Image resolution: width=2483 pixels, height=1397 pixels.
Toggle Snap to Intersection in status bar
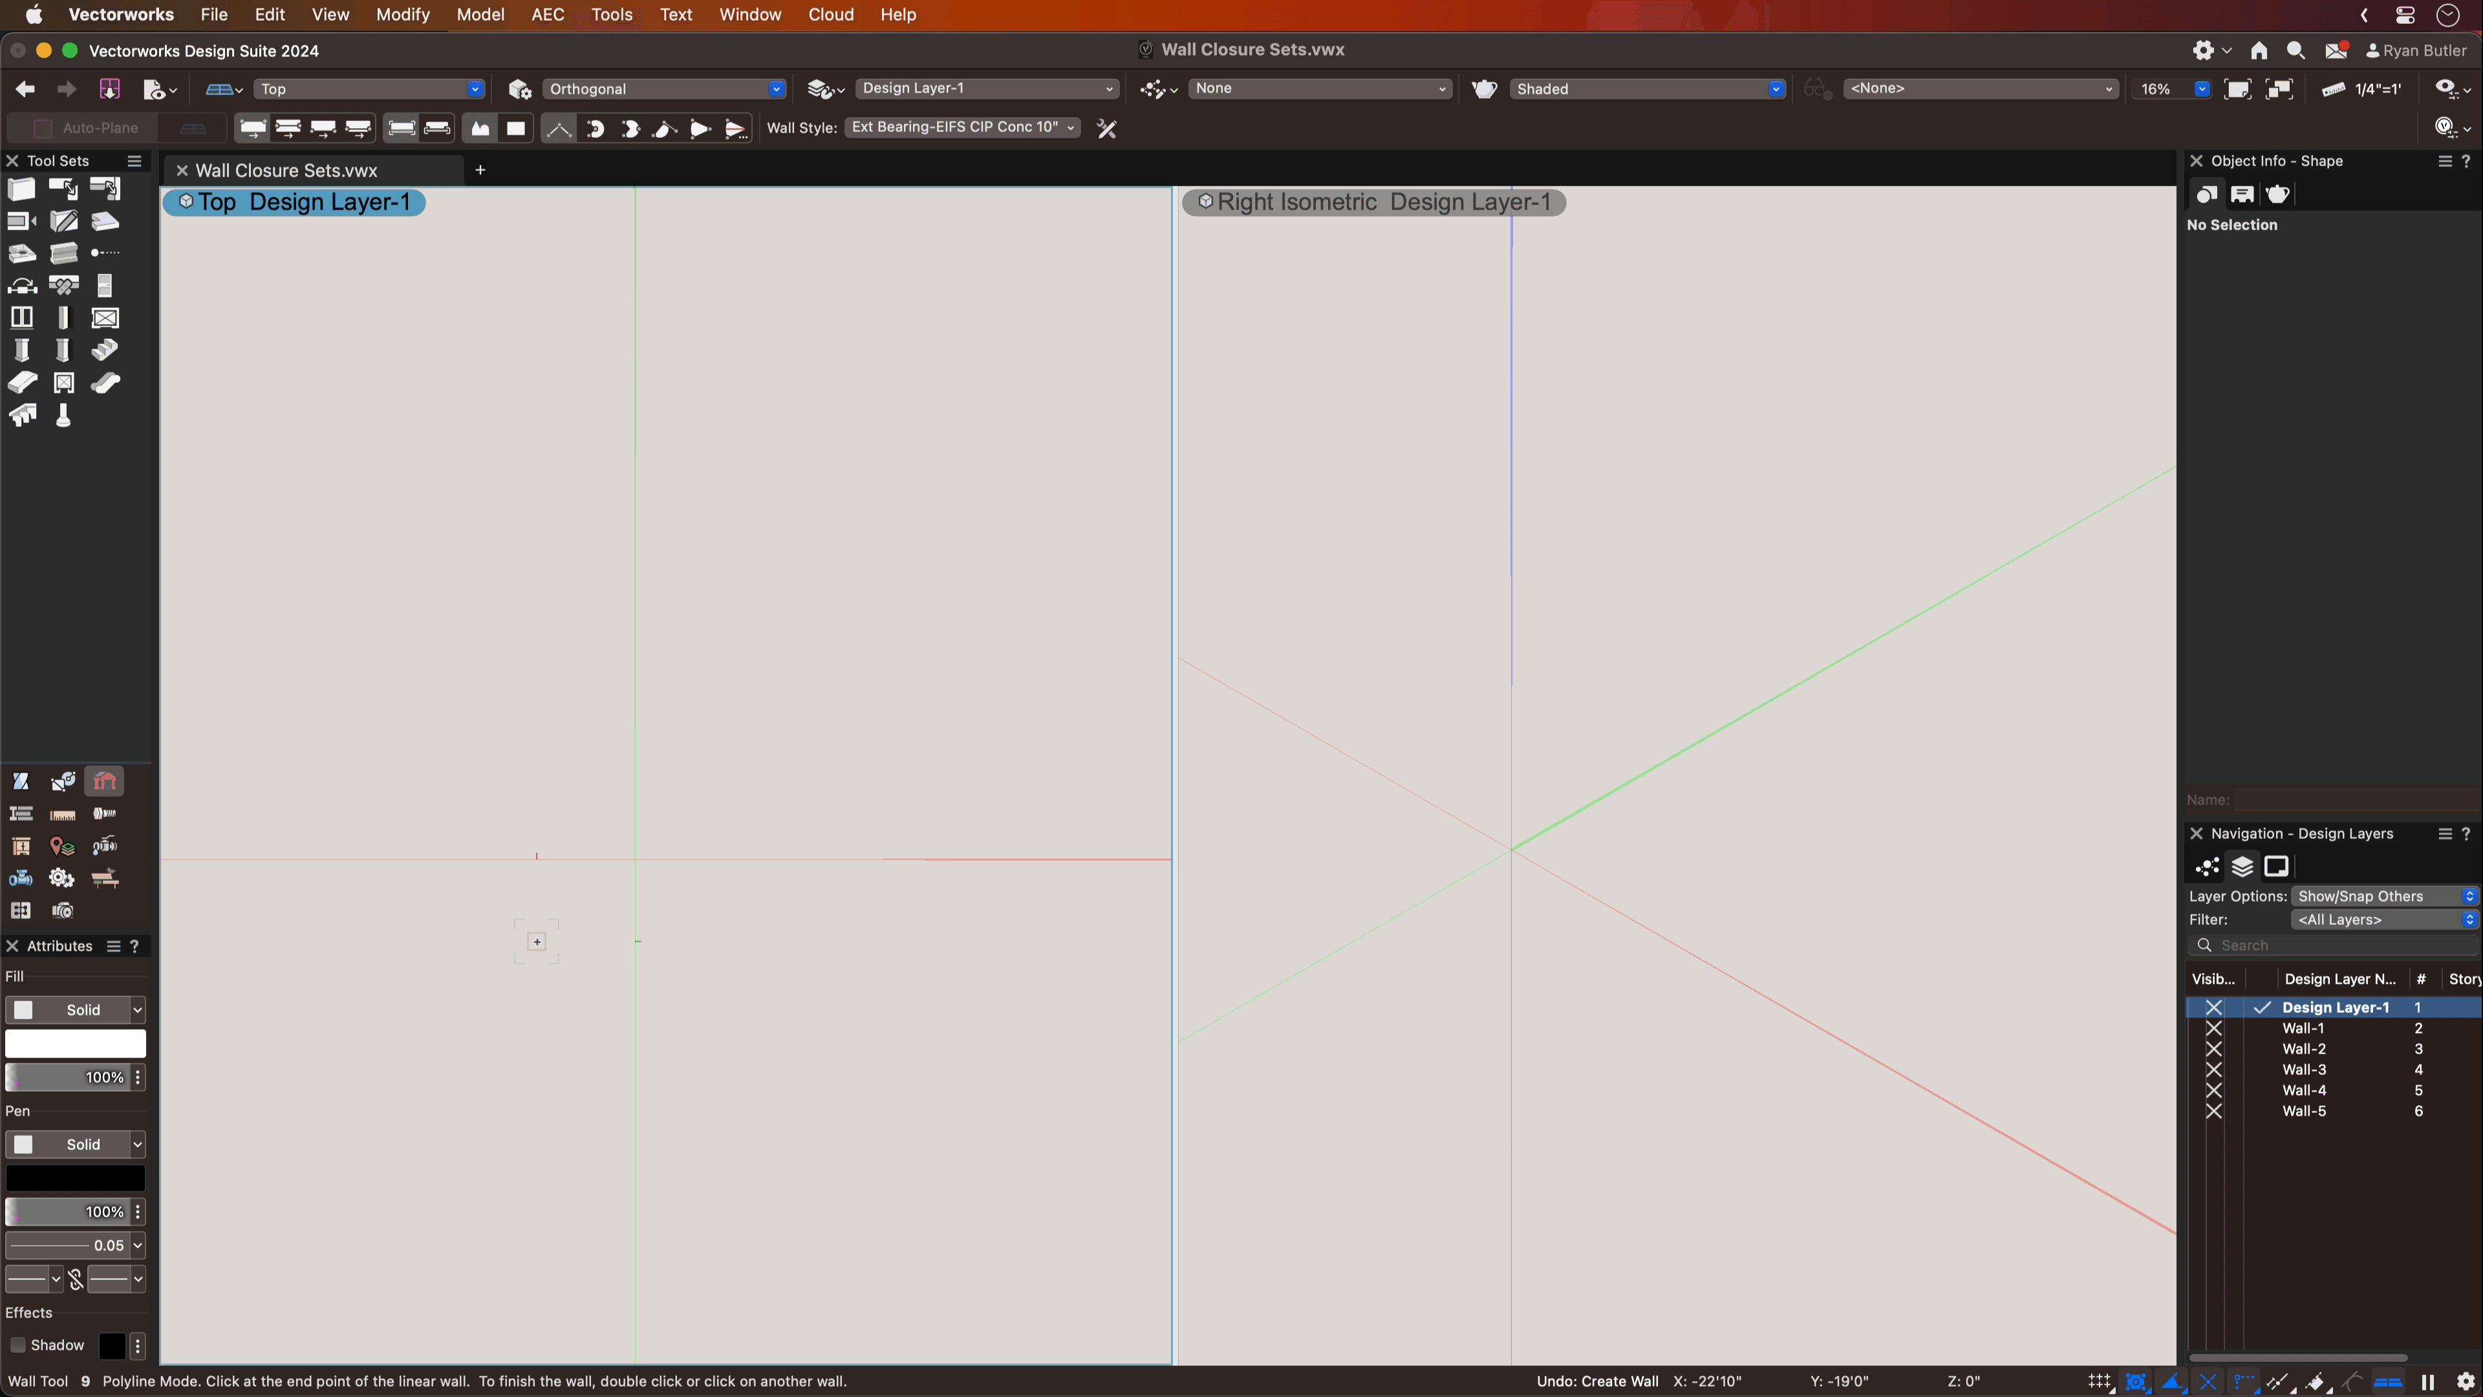point(2208,1381)
